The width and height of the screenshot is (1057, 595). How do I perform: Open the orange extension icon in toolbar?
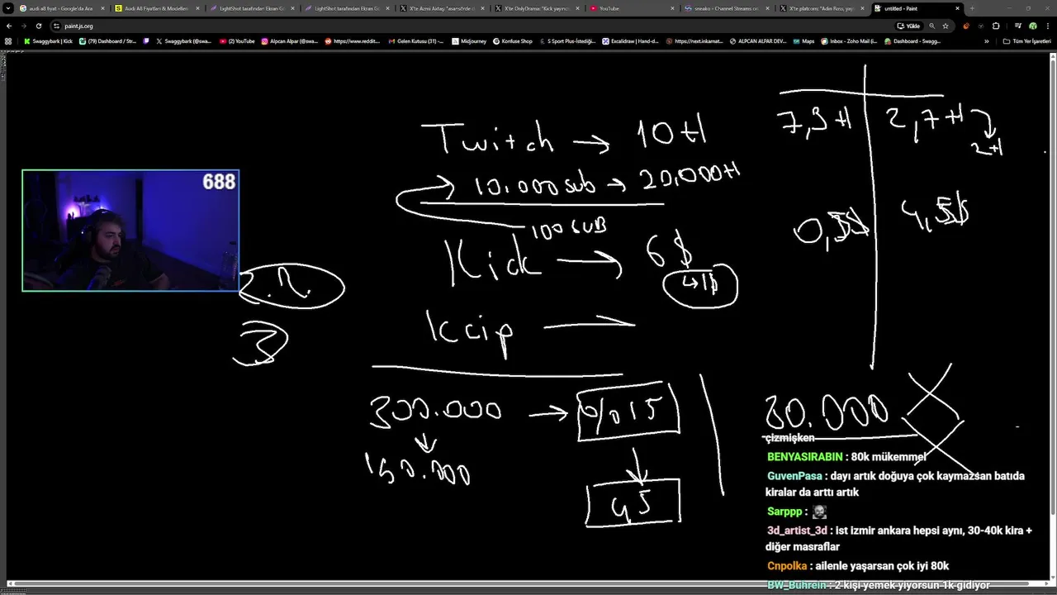coord(966,26)
